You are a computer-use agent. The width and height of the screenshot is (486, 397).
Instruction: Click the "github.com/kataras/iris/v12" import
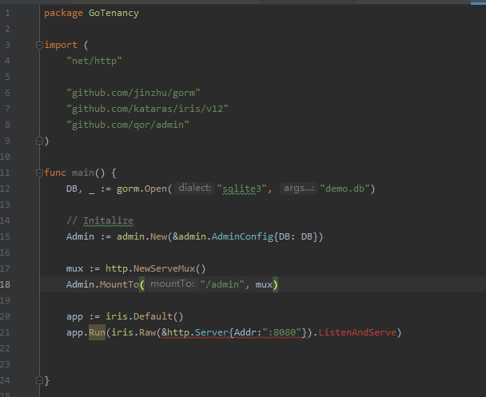[147, 109]
